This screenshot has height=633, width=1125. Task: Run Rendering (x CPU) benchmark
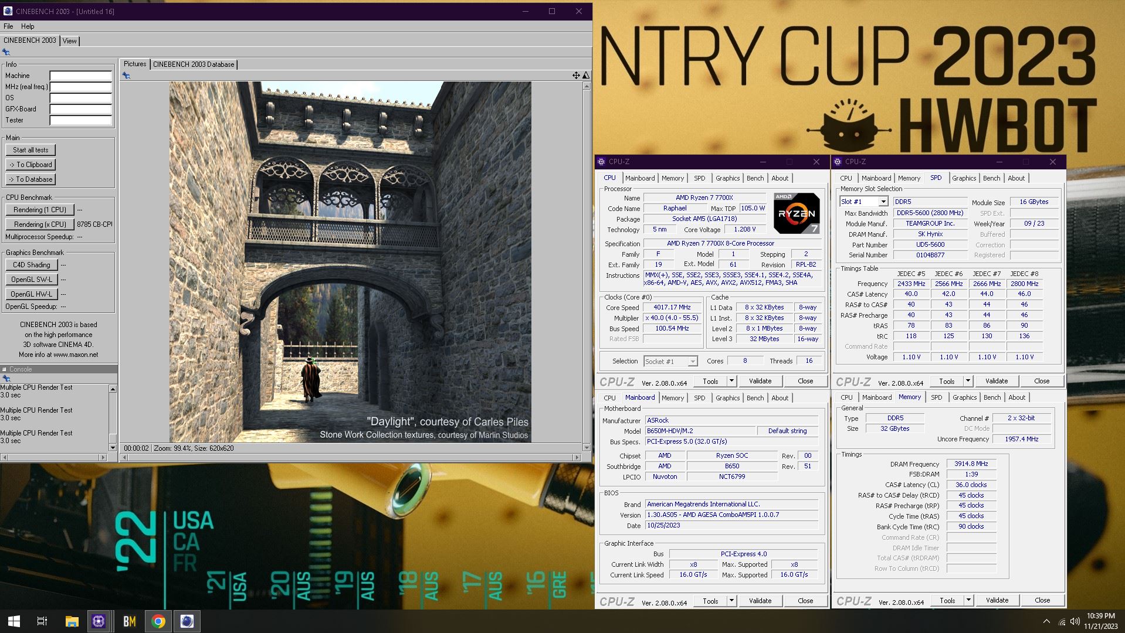40,224
